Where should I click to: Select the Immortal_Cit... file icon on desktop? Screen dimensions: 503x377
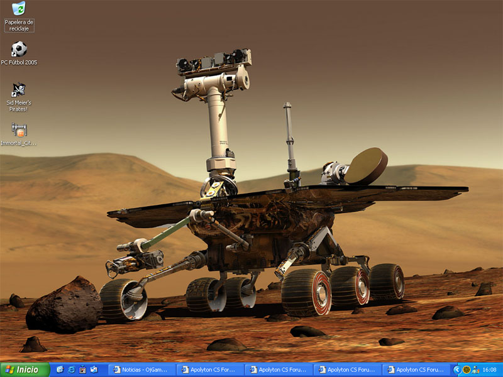click(19, 130)
